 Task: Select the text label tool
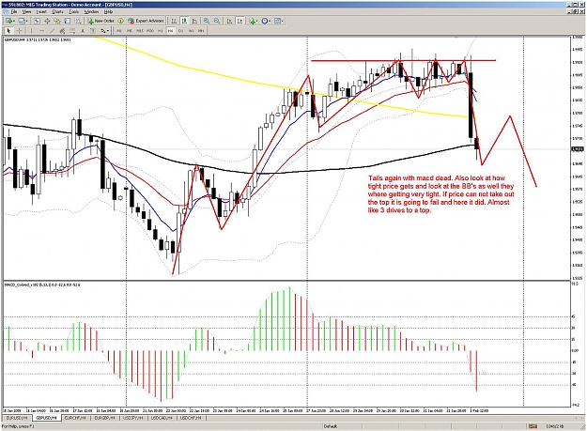coord(93,31)
